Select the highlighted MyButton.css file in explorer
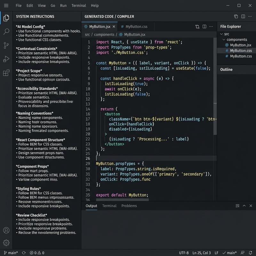256x256 pixels. (236, 51)
